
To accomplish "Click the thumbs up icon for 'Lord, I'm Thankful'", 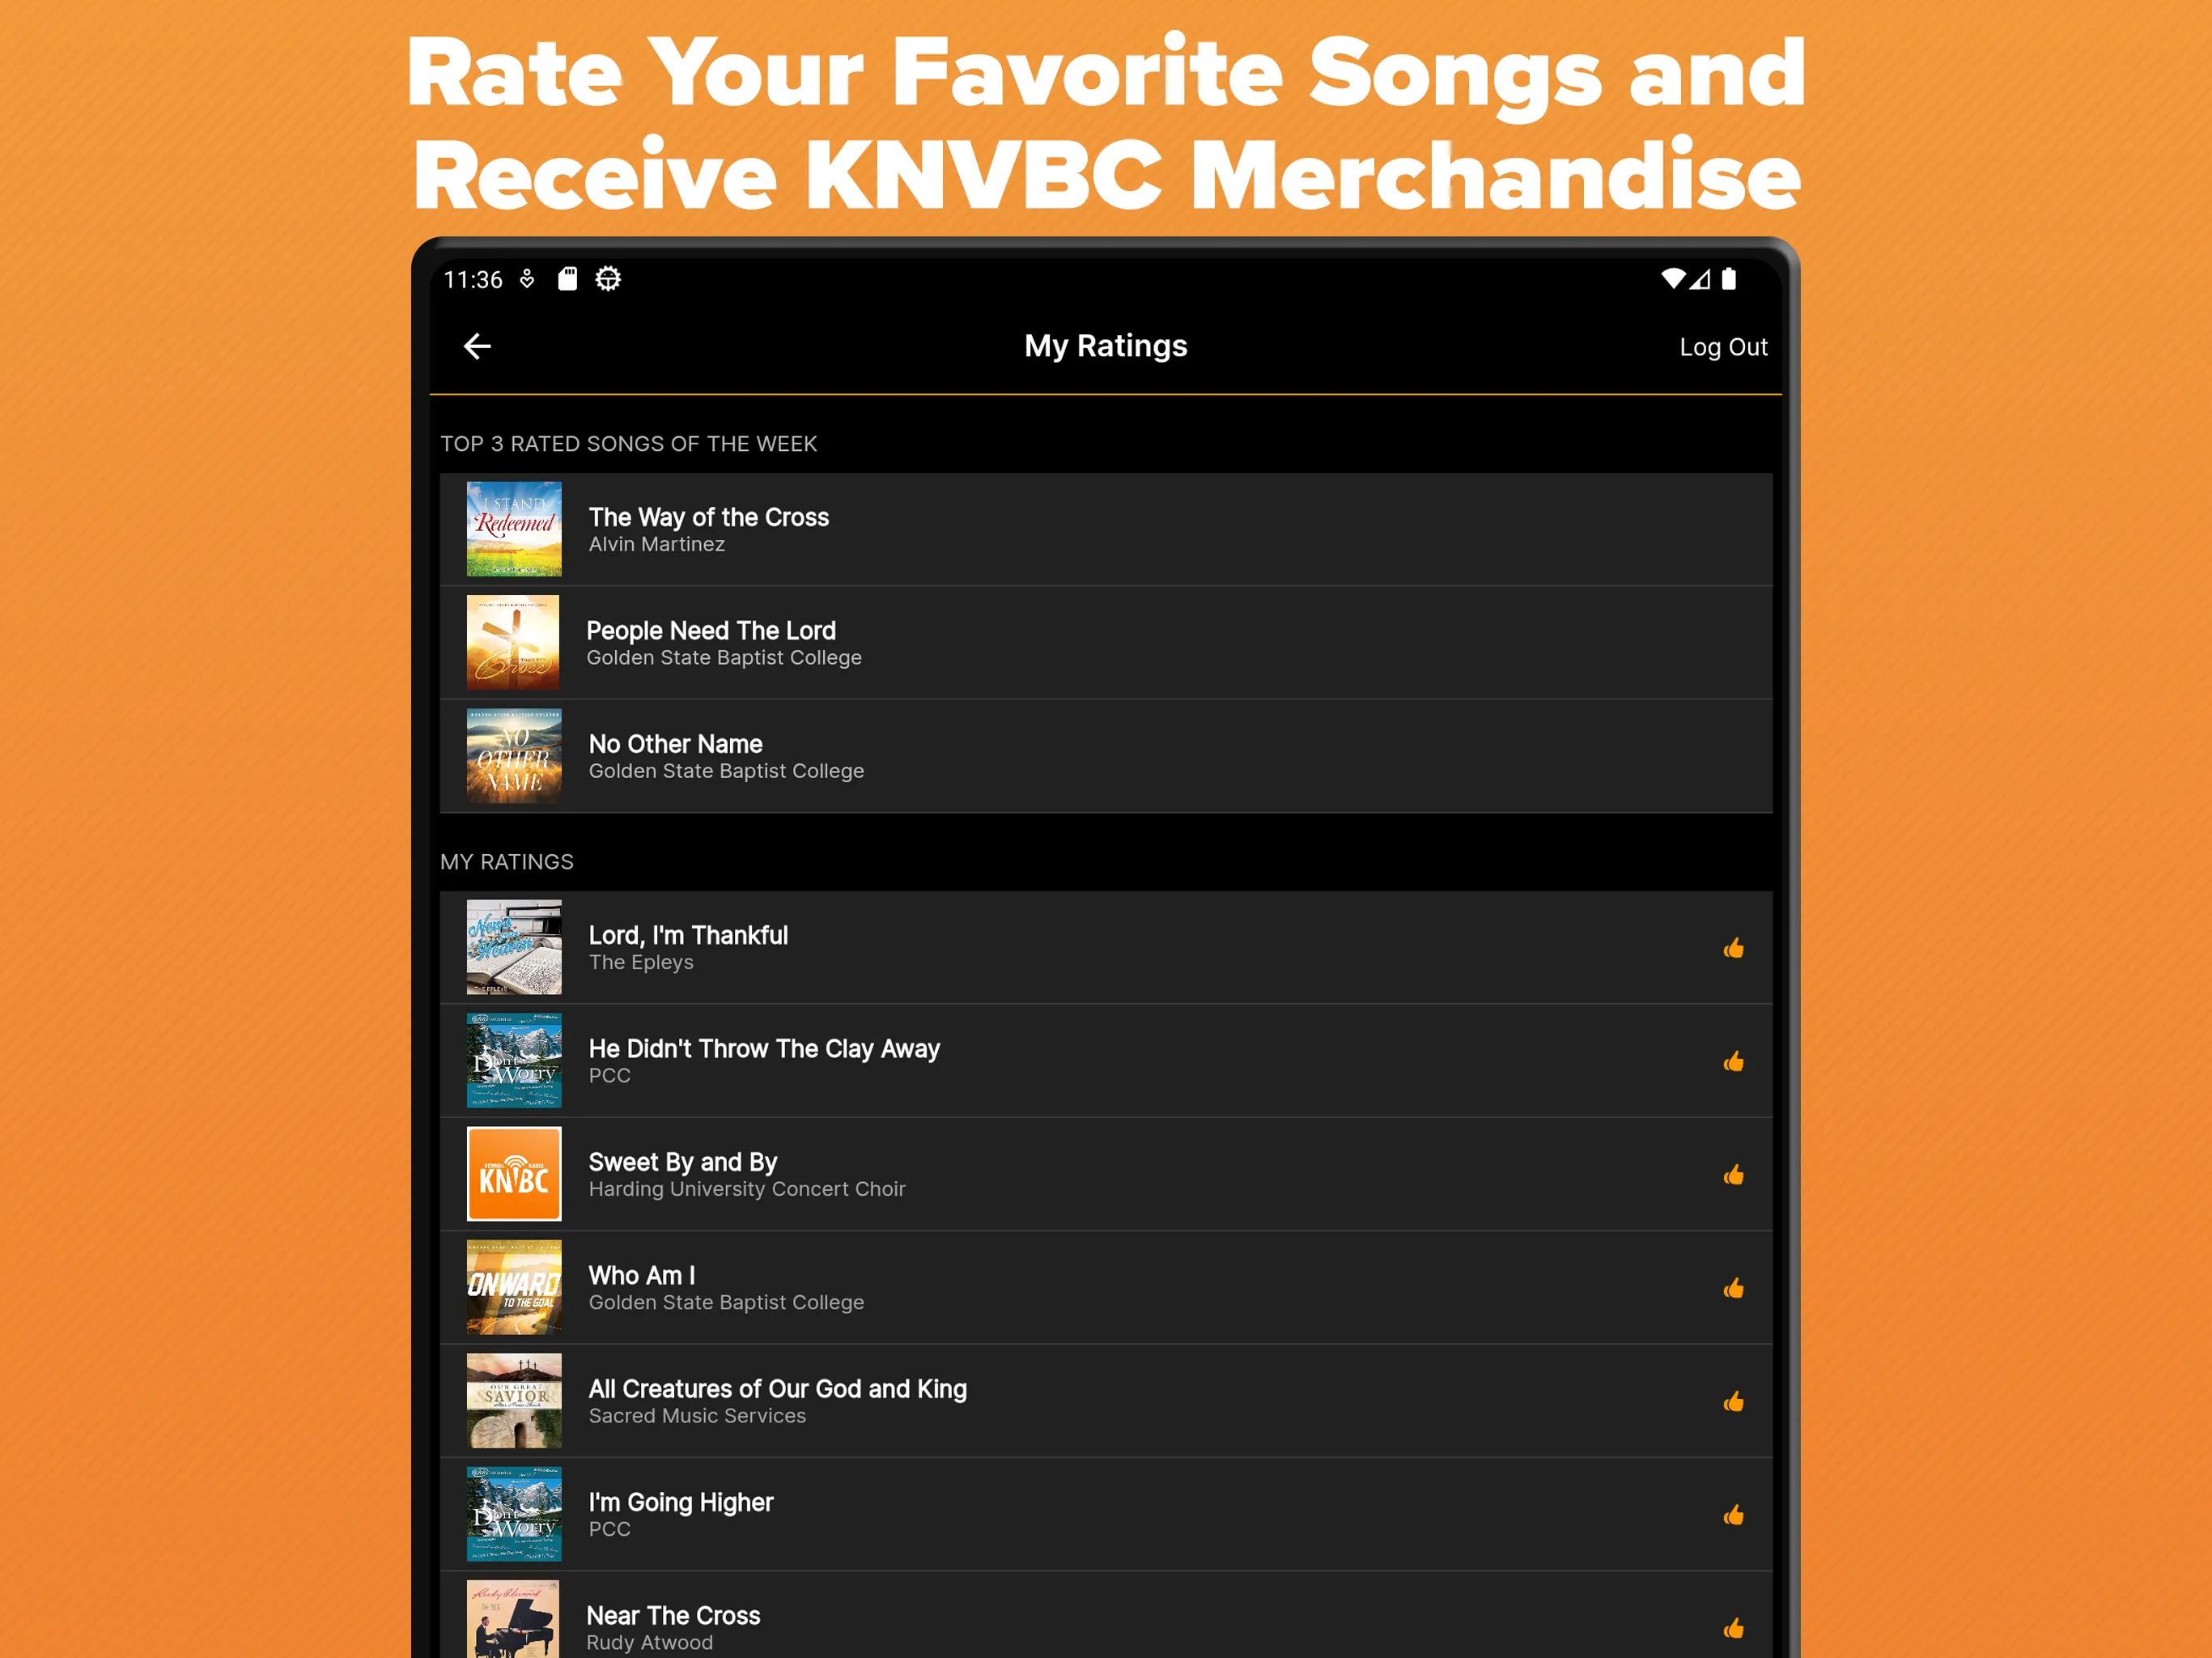I will tap(1734, 947).
